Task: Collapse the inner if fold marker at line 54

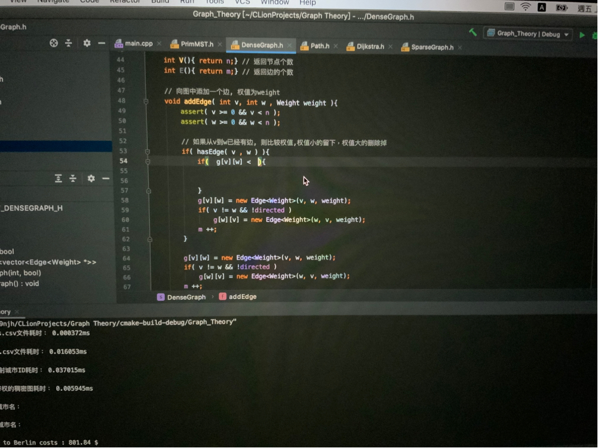Action: coord(148,162)
